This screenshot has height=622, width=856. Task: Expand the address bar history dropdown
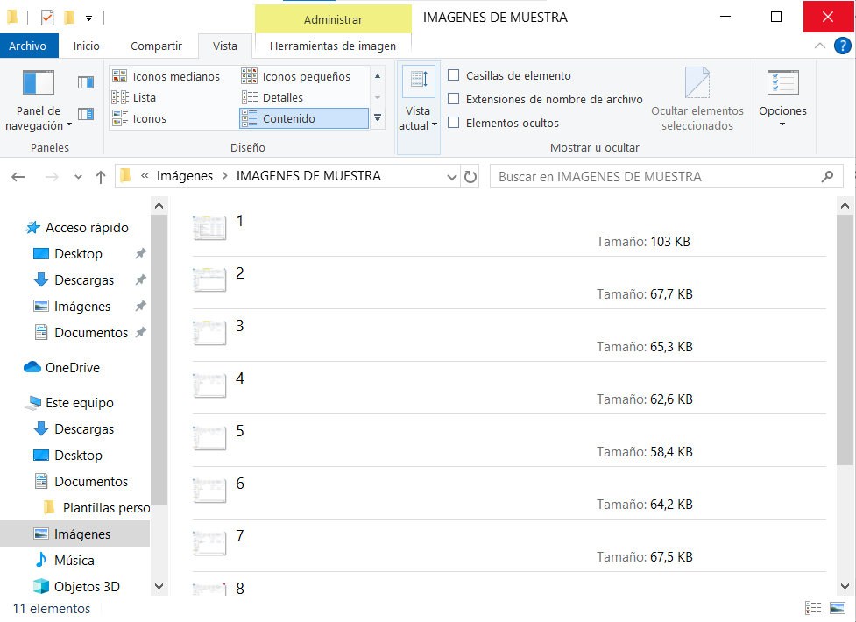452,177
